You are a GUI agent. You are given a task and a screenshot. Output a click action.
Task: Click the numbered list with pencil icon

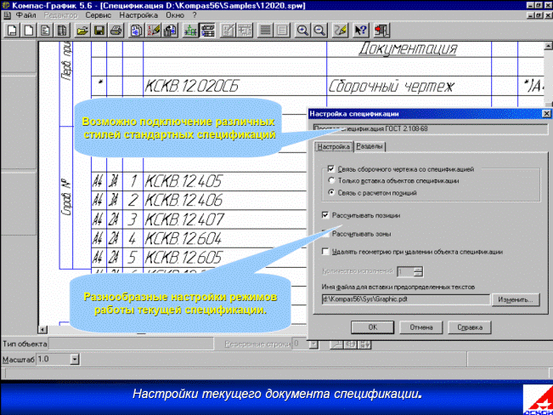pos(153,31)
